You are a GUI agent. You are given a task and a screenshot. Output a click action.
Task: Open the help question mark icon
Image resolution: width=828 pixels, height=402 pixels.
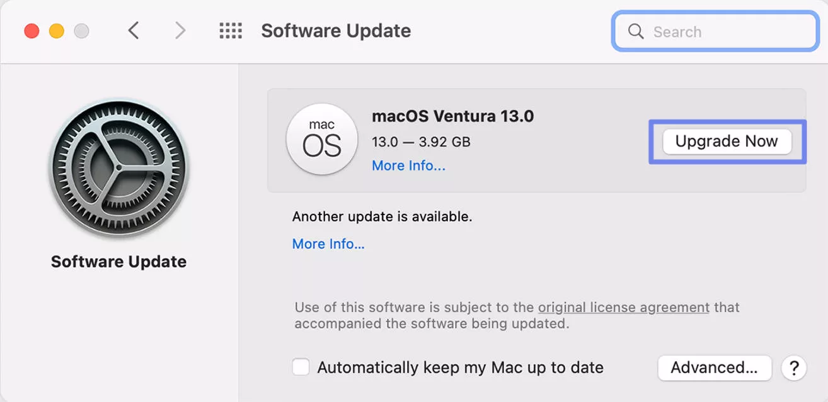coord(793,367)
